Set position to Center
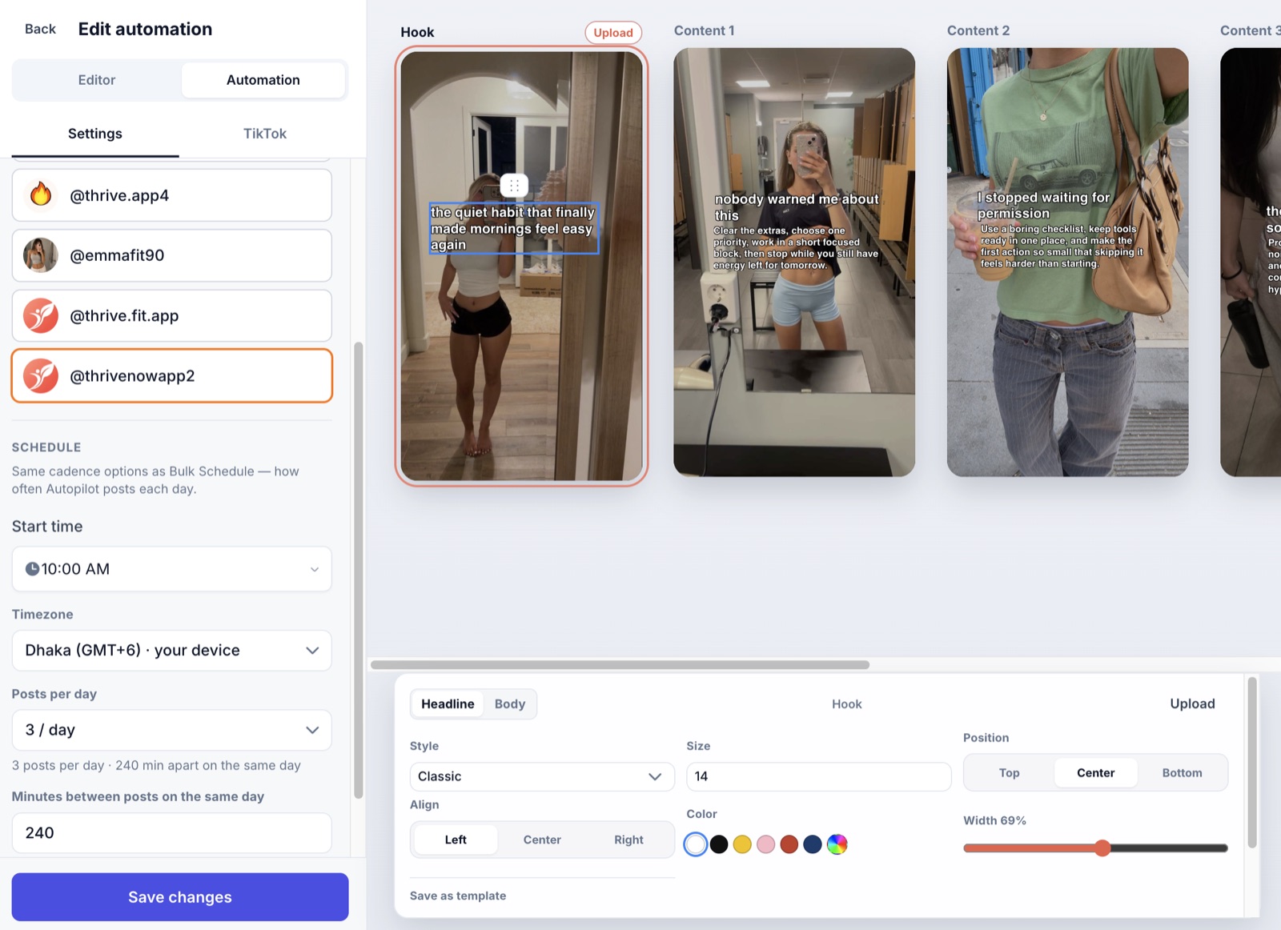This screenshot has height=930, width=1281. (x=1095, y=772)
